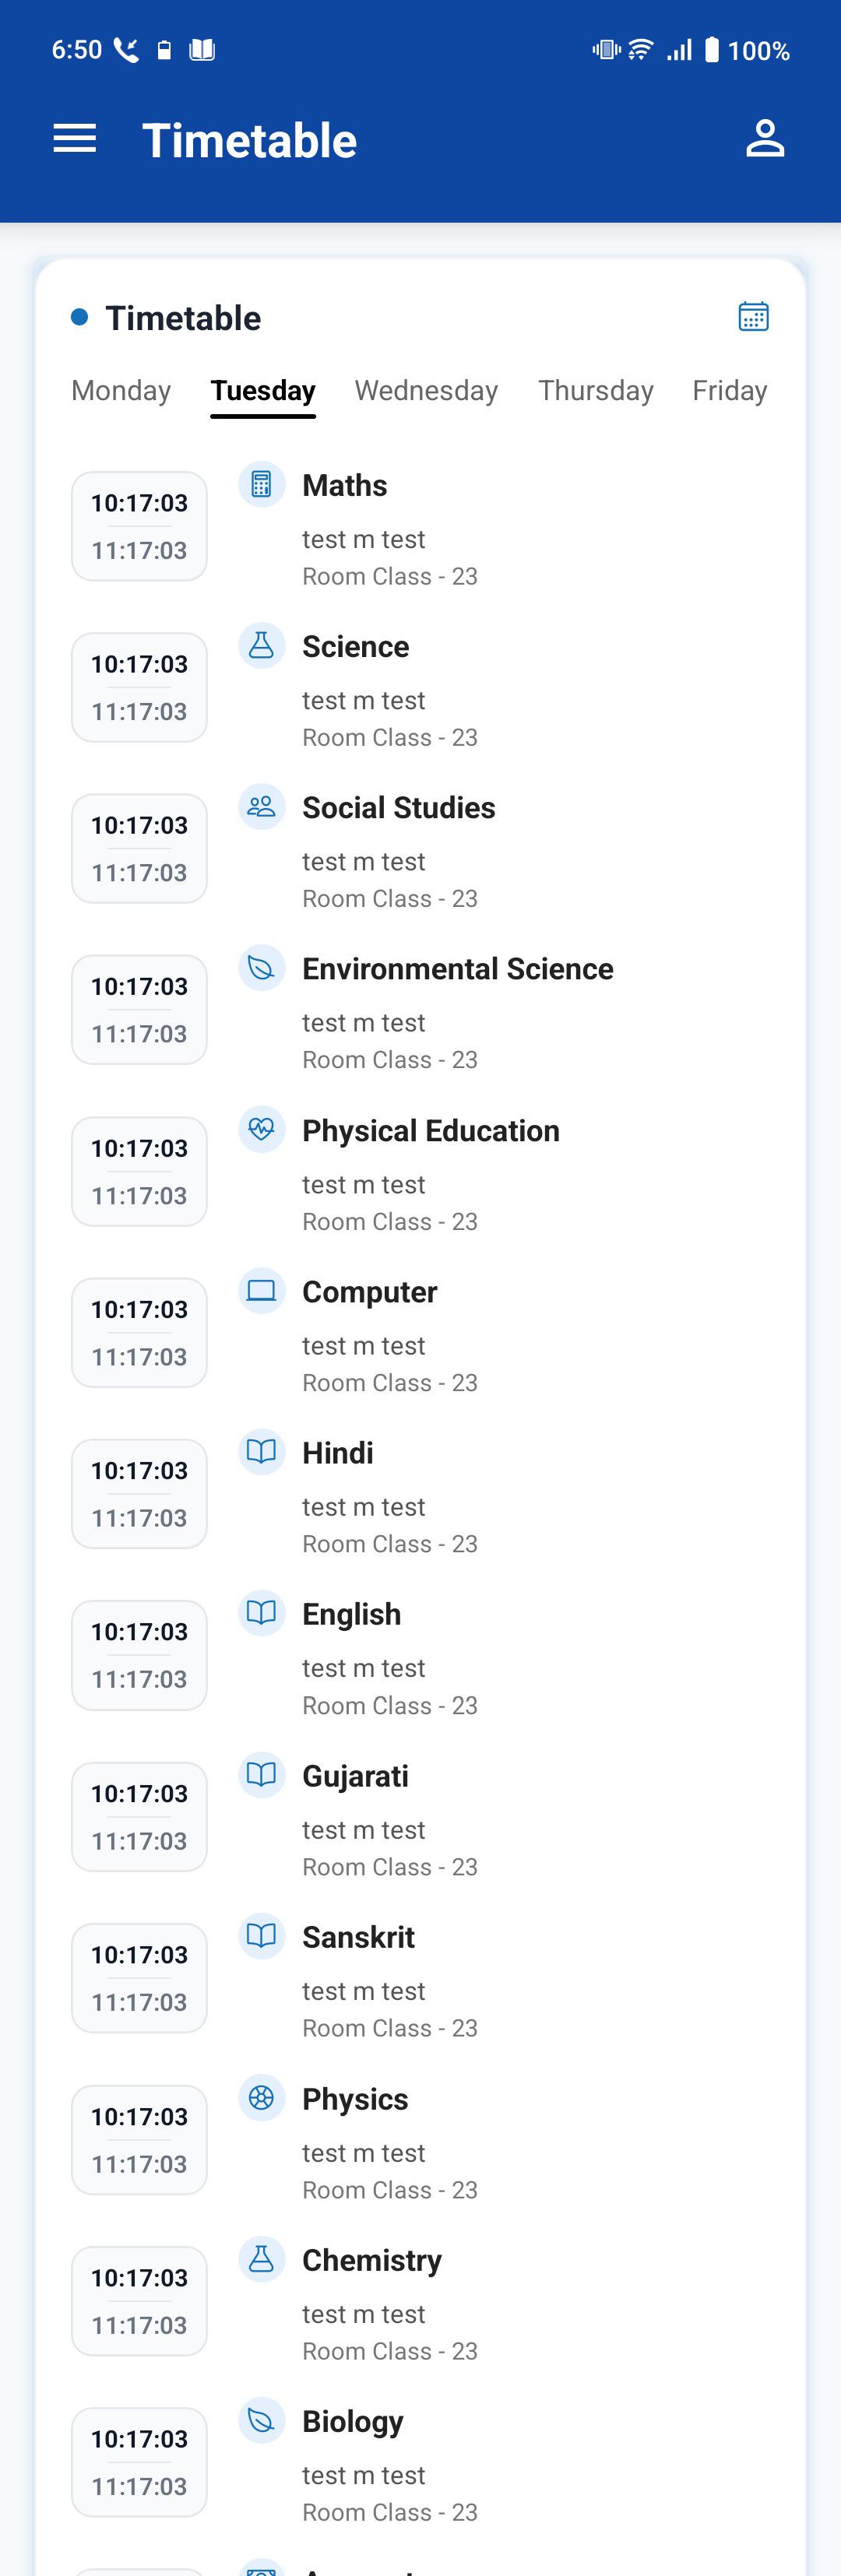Tap the battery indicator in status bar

pos(712,50)
